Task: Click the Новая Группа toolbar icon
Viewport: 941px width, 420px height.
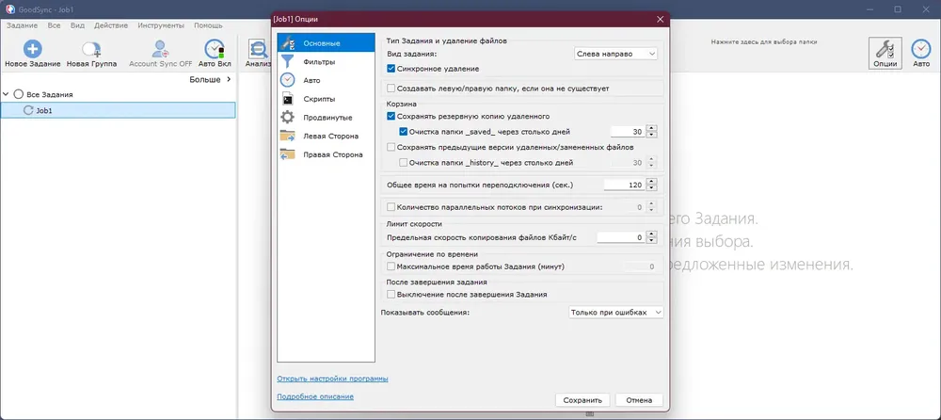Action: point(91,49)
